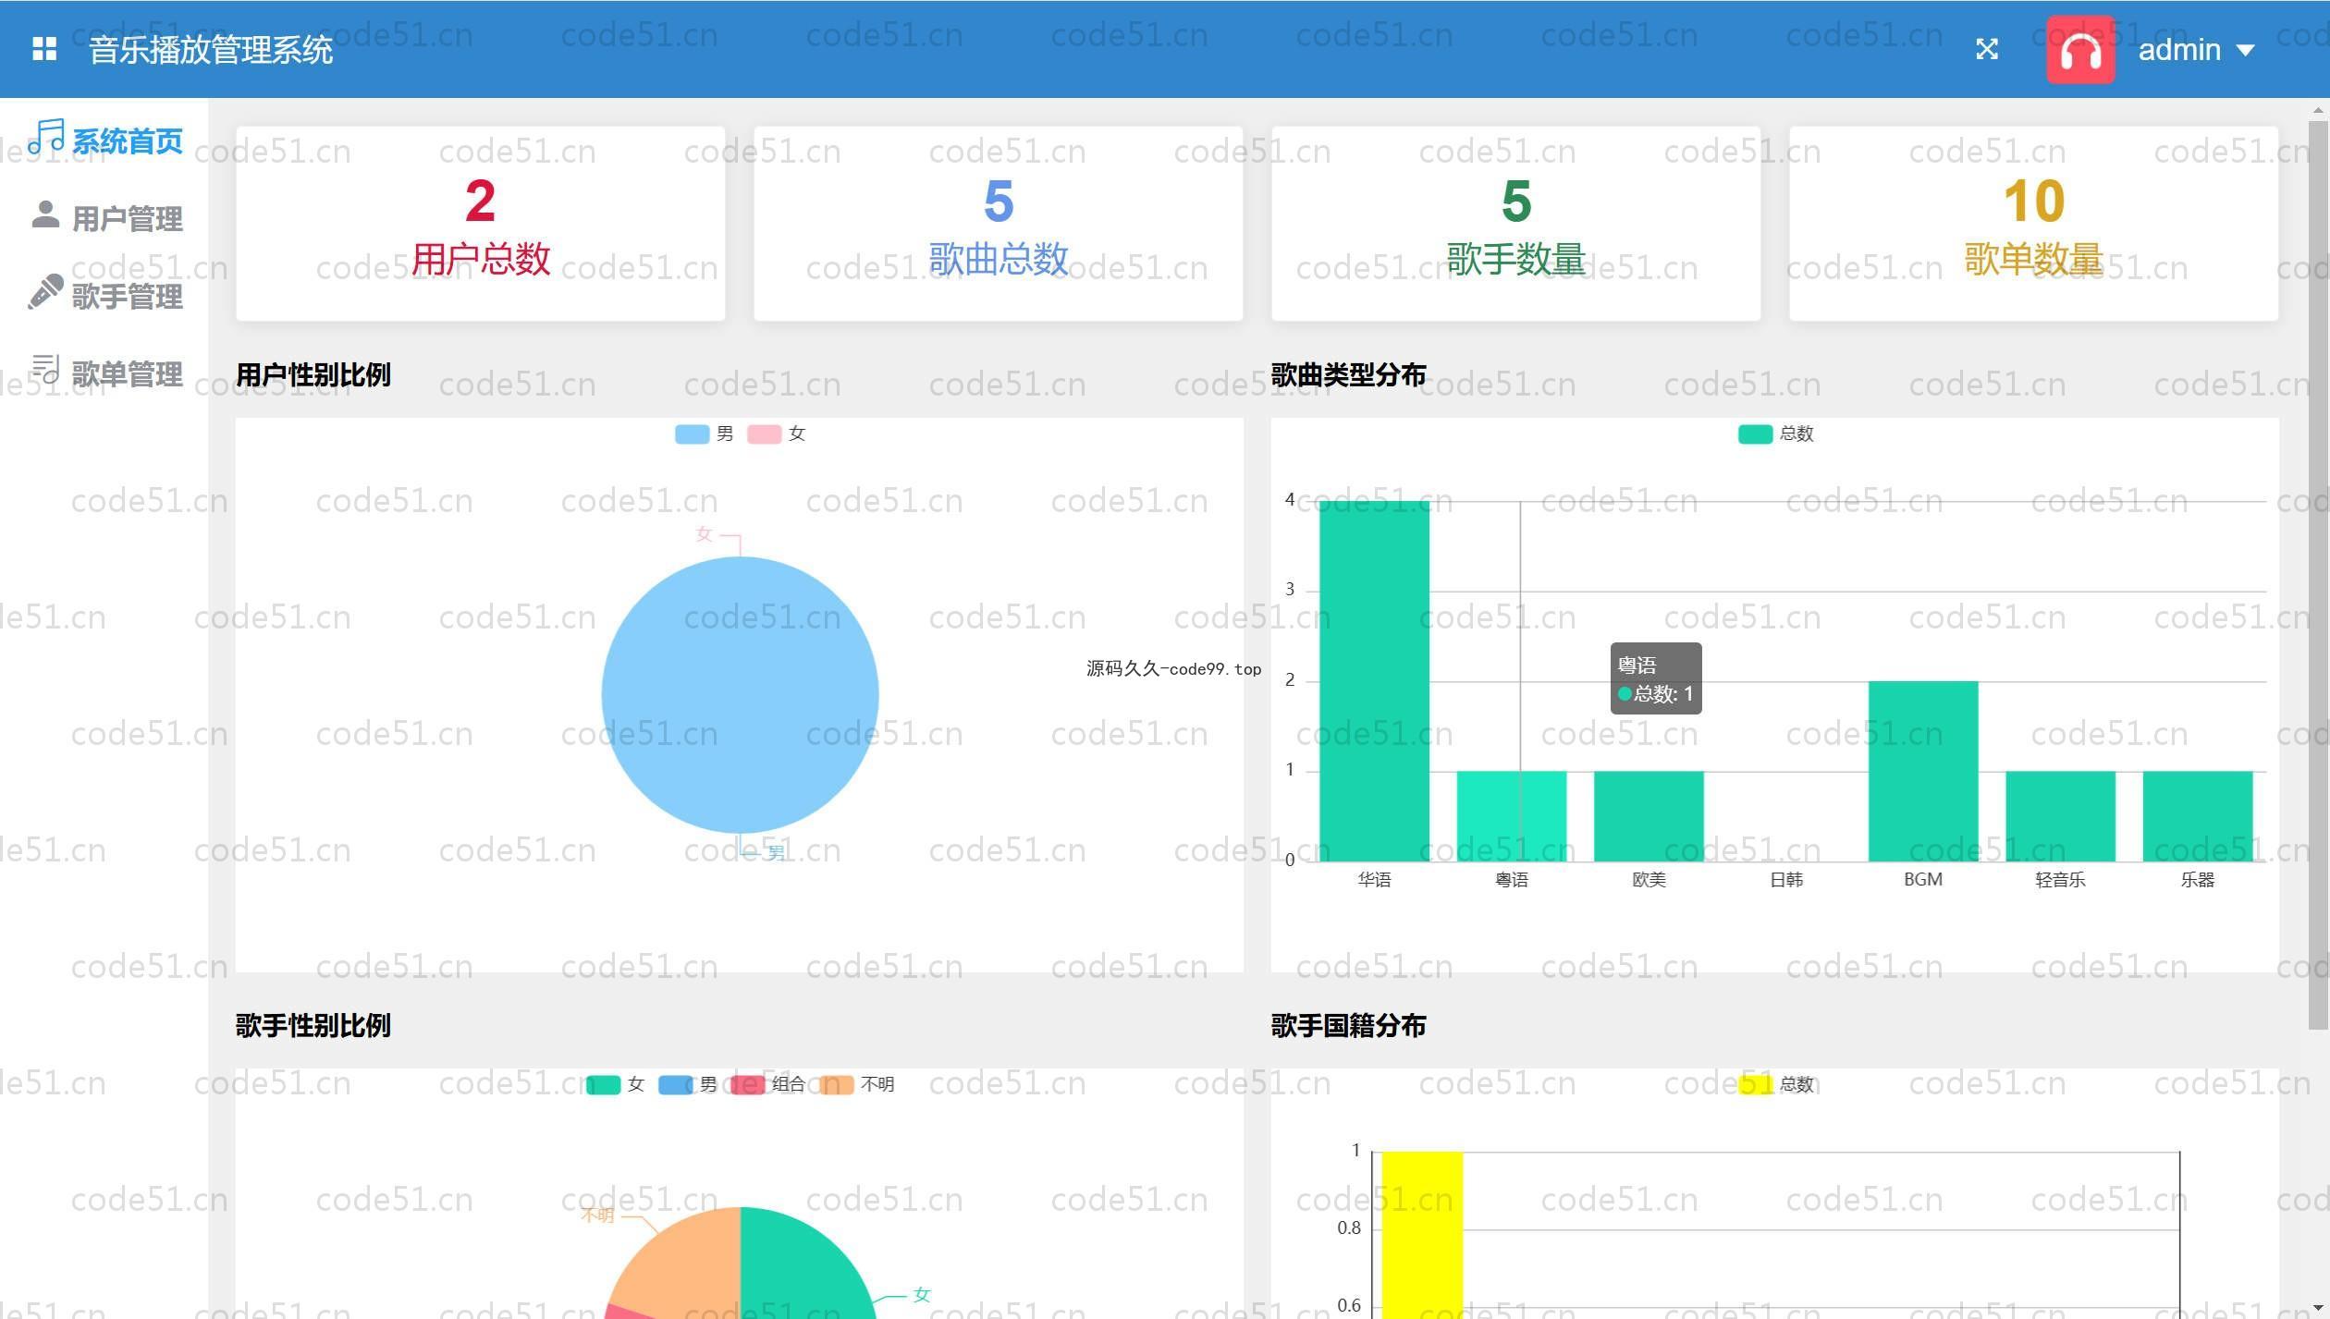Click the 用户性别比例 heading

click(x=313, y=375)
